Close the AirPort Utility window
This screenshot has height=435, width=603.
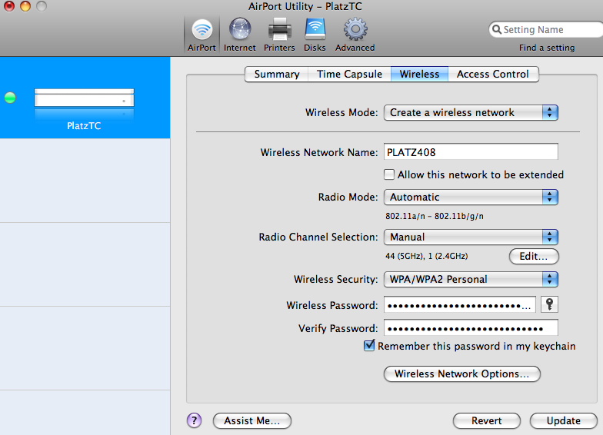click(x=9, y=6)
